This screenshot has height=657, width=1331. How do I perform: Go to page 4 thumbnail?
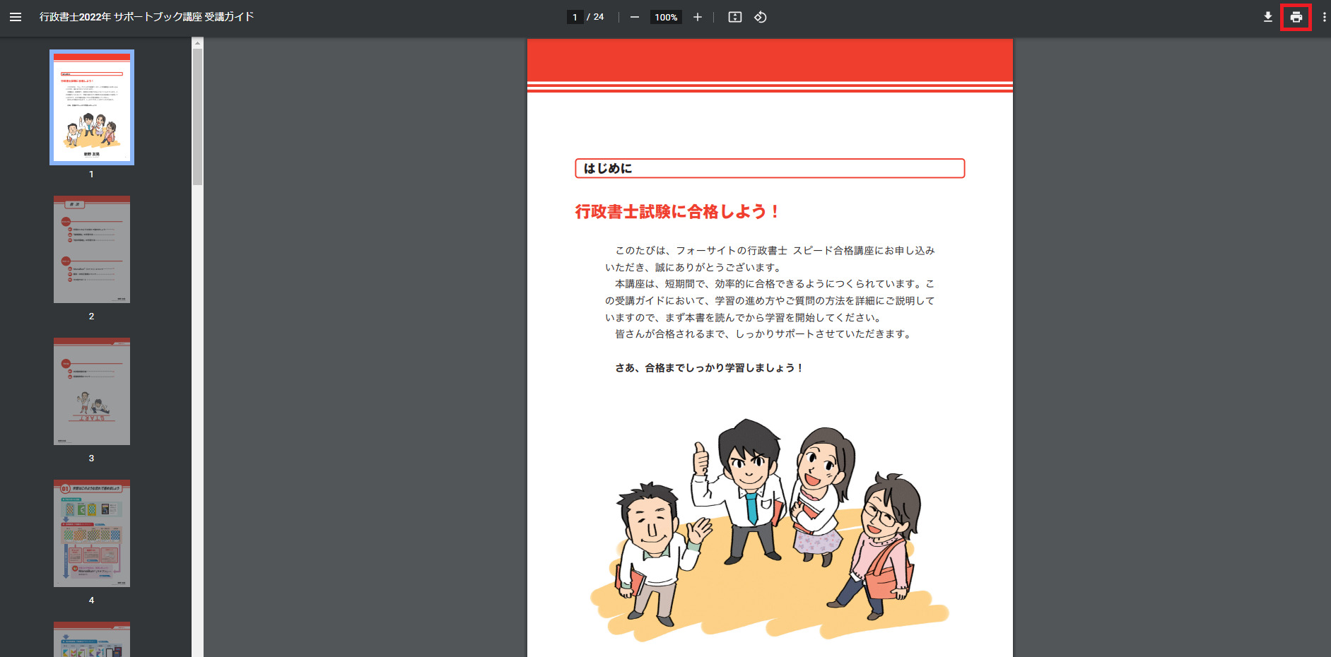click(x=92, y=533)
